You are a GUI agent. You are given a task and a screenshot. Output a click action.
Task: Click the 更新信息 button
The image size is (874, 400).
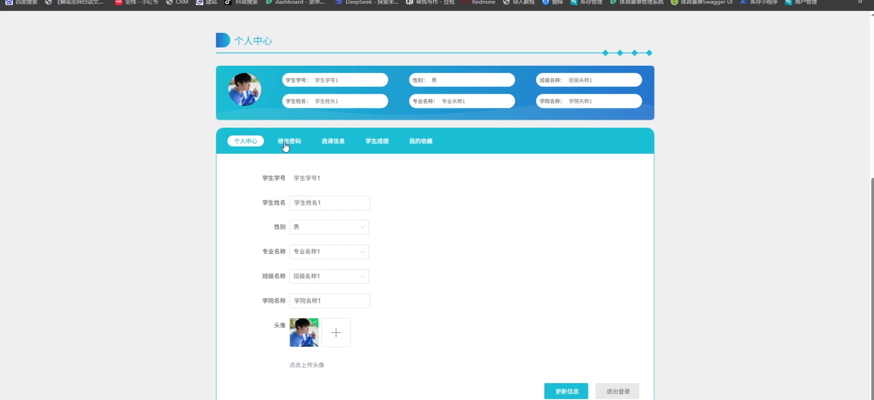point(566,391)
